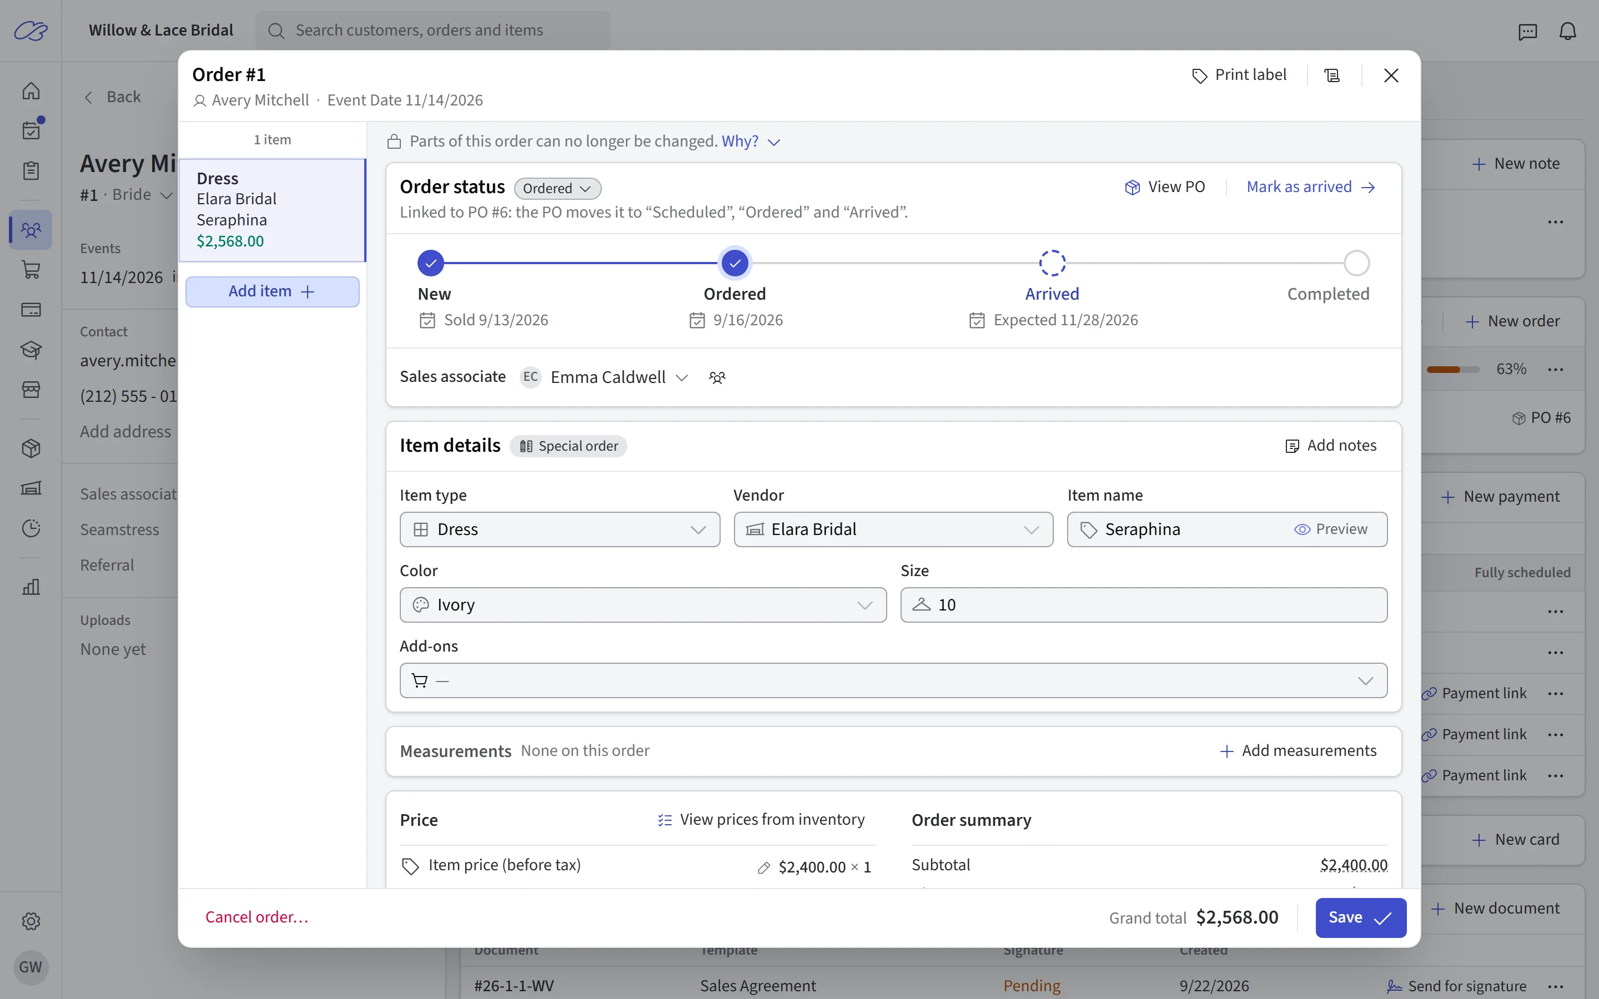Open the home icon in the sidebar
The width and height of the screenshot is (1599, 999).
[x=31, y=90]
